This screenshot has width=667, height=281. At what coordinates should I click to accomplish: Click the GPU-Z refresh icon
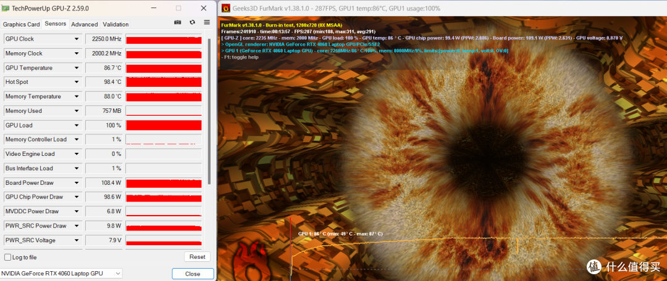click(x=192, y=22)
